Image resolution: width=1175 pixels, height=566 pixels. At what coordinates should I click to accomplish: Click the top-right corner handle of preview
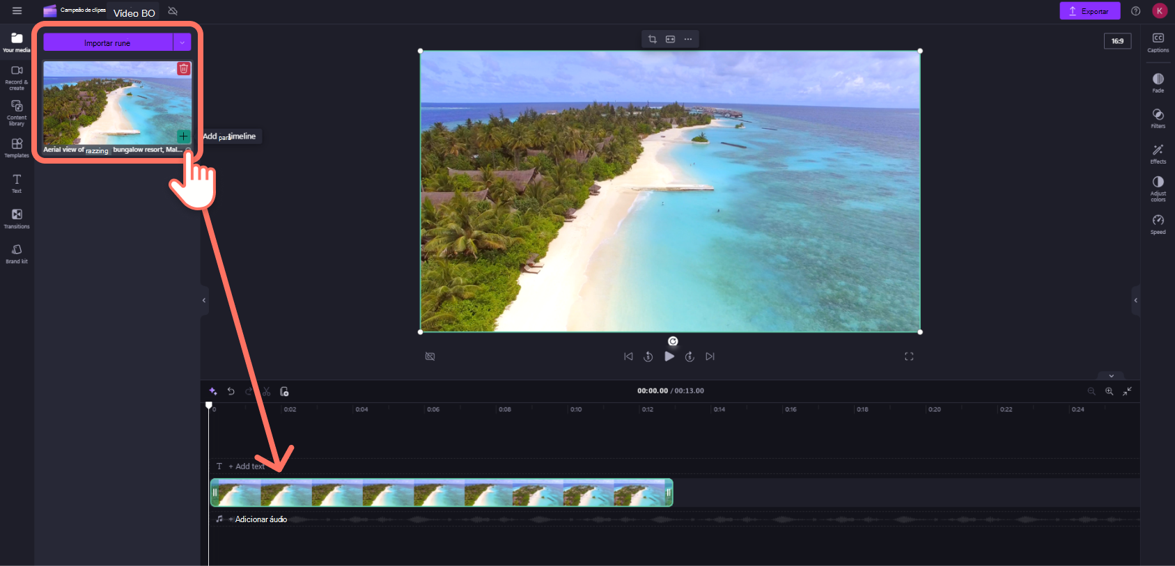point(920,51)
